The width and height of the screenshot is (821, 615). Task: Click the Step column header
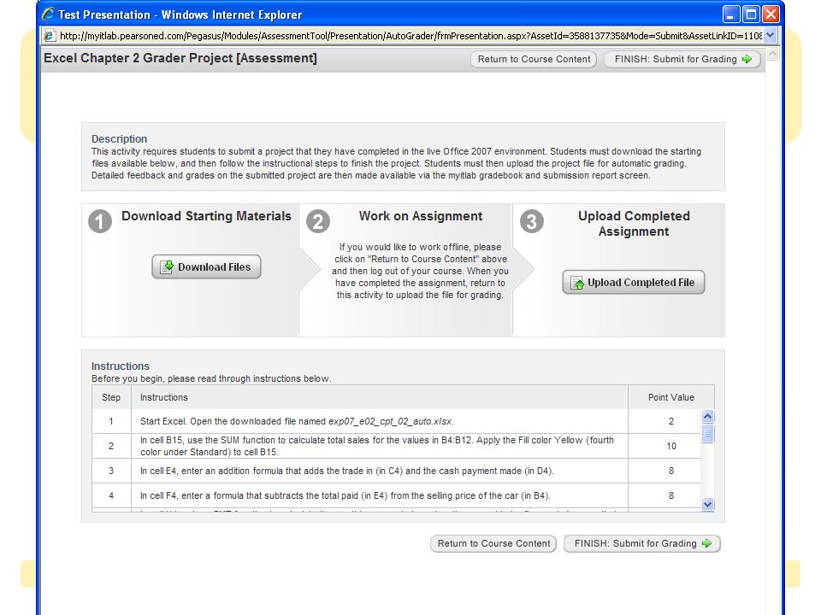(x=111, y=397)
